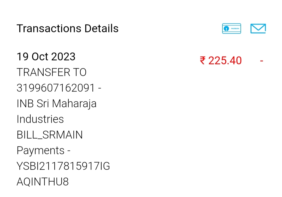This screenshot has width=282, height=197.
Task: Open the mPassbook icon
Action: click(x=232, y=29)
